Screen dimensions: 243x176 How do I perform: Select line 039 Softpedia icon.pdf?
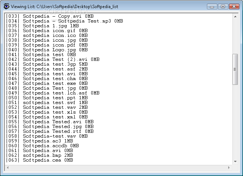pos(47,45)
